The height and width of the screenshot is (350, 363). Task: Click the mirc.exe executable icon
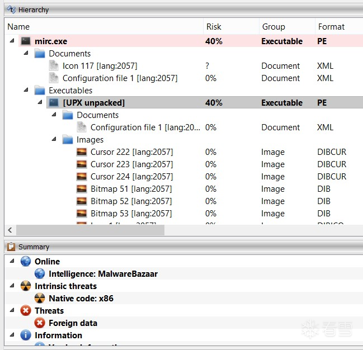pos(26,41)
